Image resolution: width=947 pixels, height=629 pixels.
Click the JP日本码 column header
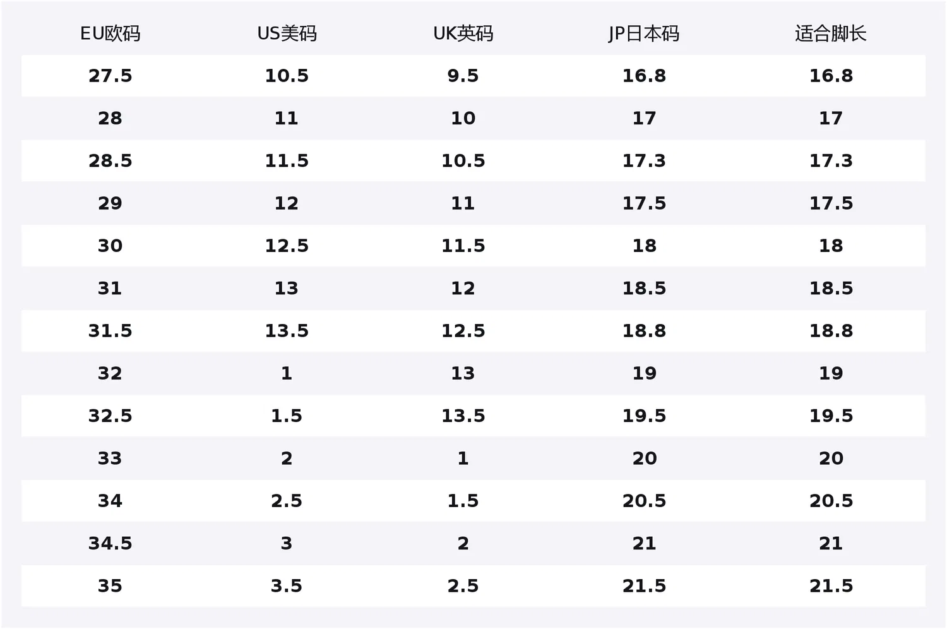(644, 33)
